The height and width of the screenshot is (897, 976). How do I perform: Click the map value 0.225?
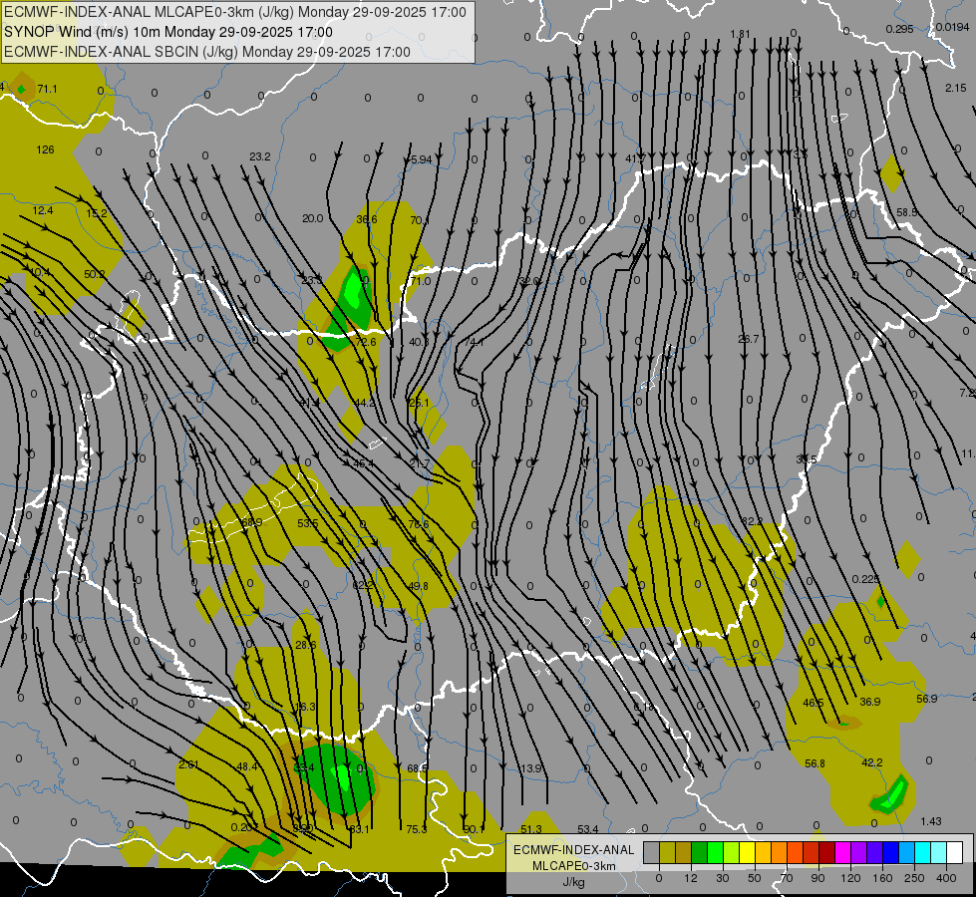(865, 579)
